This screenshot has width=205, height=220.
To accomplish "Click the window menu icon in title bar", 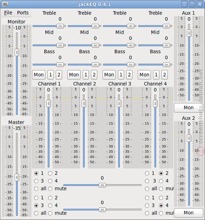I will click(x=5, y=4).
